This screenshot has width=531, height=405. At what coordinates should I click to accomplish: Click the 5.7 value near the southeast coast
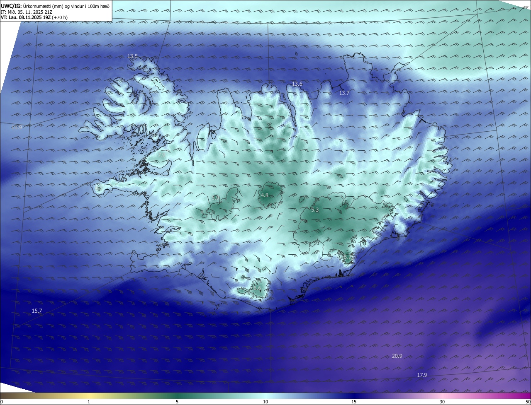tap(348, 258)
